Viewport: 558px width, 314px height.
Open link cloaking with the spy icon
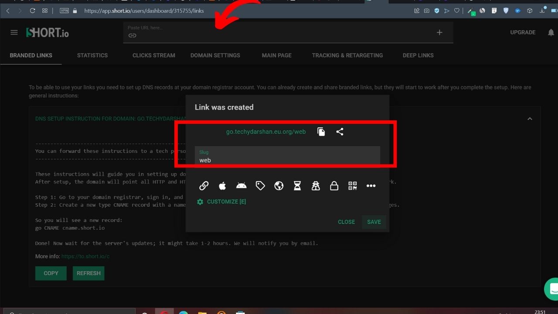coord(316,186)
